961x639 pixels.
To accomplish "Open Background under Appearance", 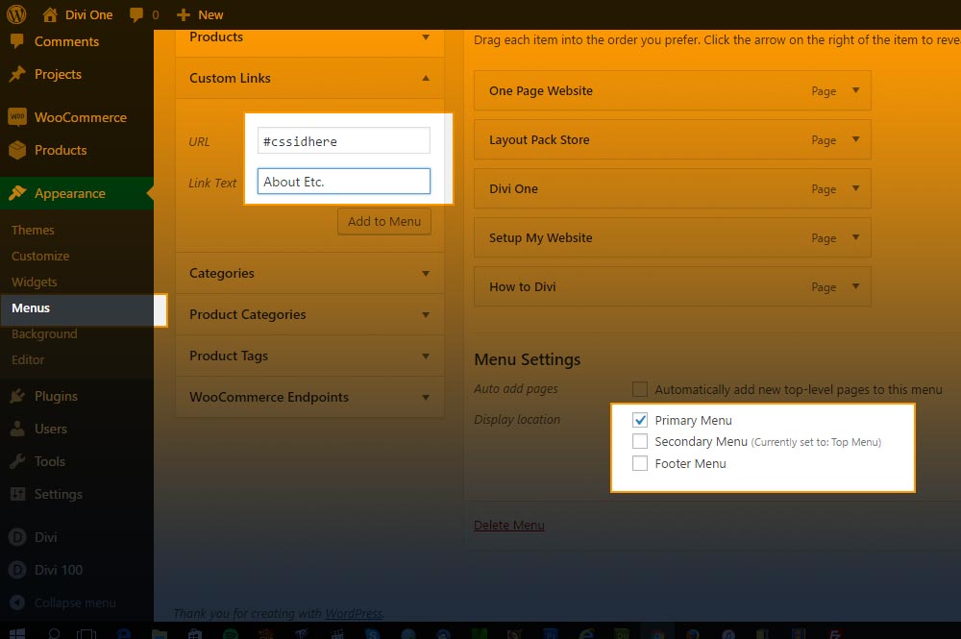I will [x=44, y=333].
